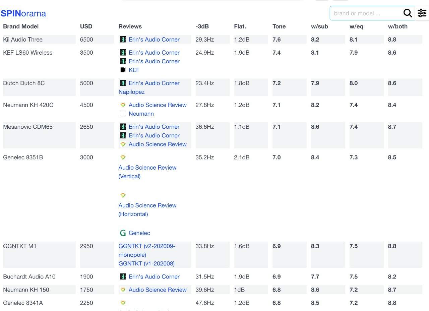Click the SPINorama site logo
This screenshot has height=311, width=429.
click(x=23, y=13)
